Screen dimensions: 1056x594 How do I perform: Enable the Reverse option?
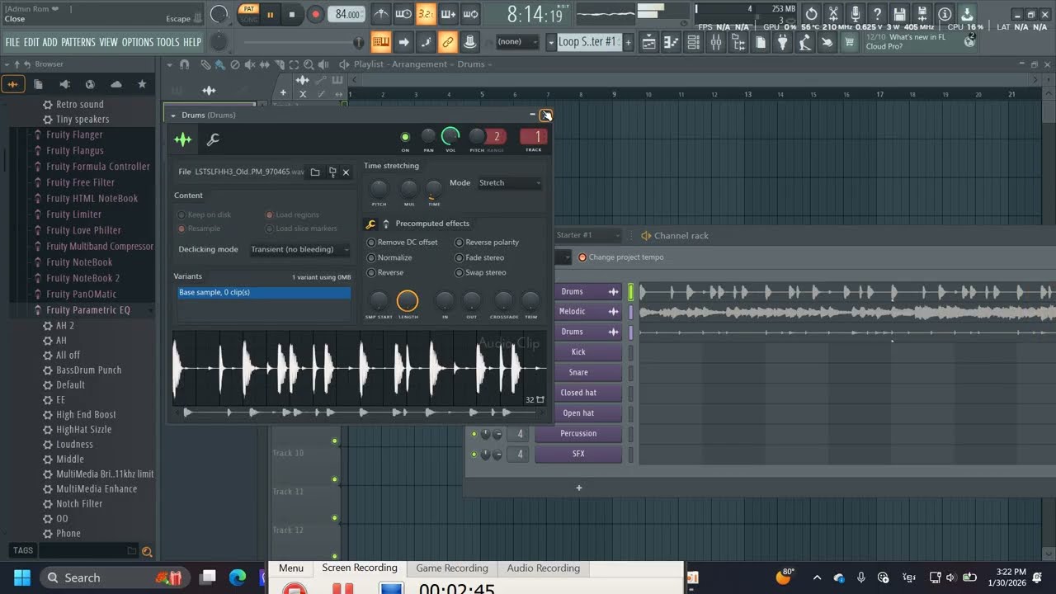point(385,272)
